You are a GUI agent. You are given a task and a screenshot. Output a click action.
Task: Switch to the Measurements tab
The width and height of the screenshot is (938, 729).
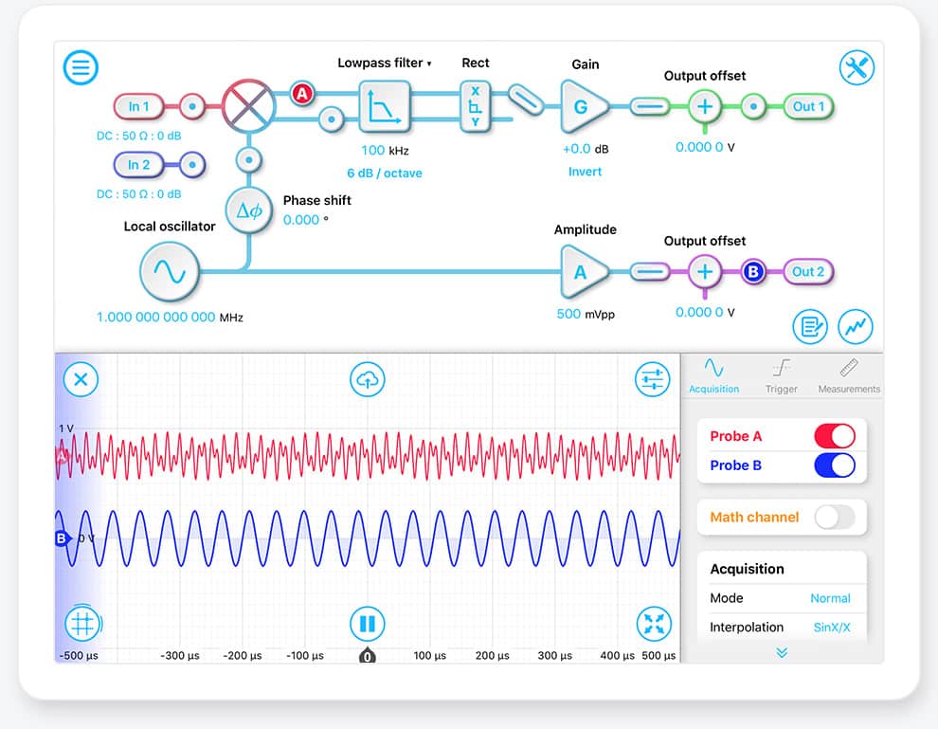point(848,376)
